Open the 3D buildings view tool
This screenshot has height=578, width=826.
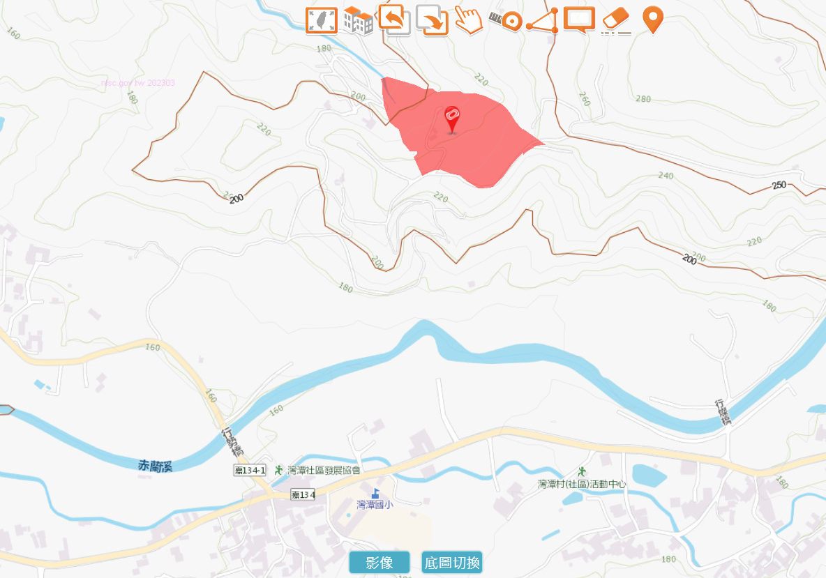pos(358,21)
